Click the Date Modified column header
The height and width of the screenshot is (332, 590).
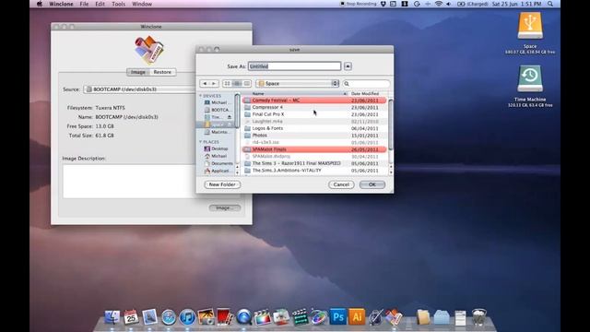tap(368, 93)
